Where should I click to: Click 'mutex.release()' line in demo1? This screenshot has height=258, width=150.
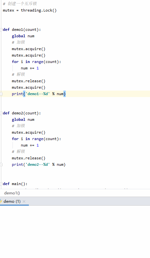29,81
